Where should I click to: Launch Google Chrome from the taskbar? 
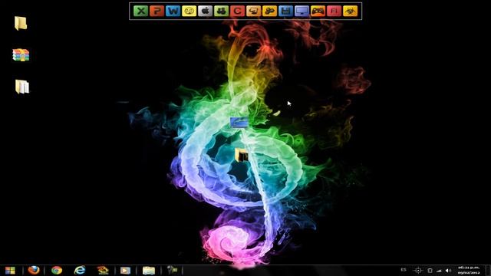[x=57, y=270]
